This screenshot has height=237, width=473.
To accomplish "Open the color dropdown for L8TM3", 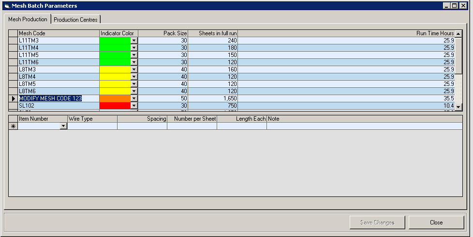I will 134,69.
